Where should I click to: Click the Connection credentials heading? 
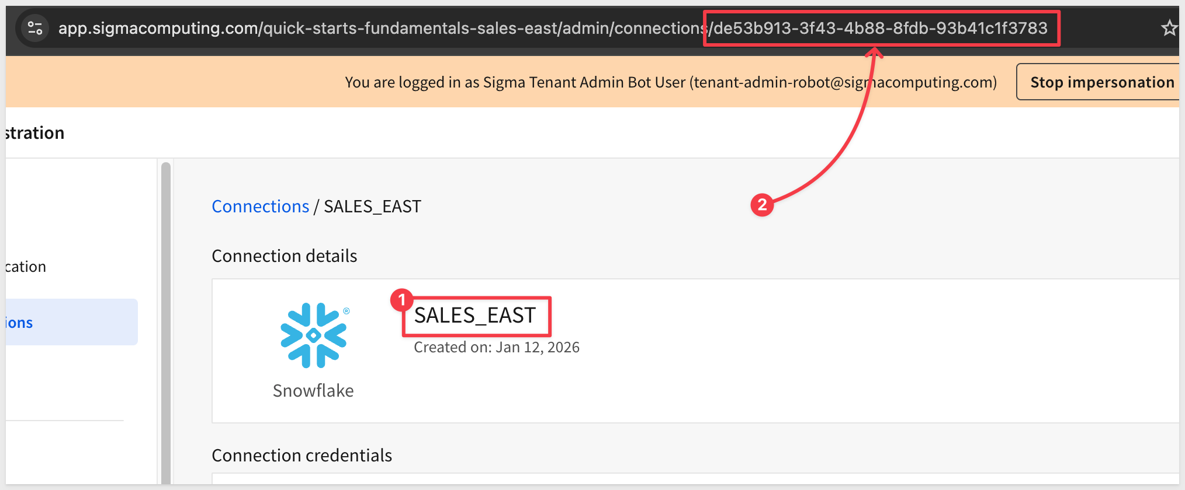pyautogui.click(x=302, y=456)
